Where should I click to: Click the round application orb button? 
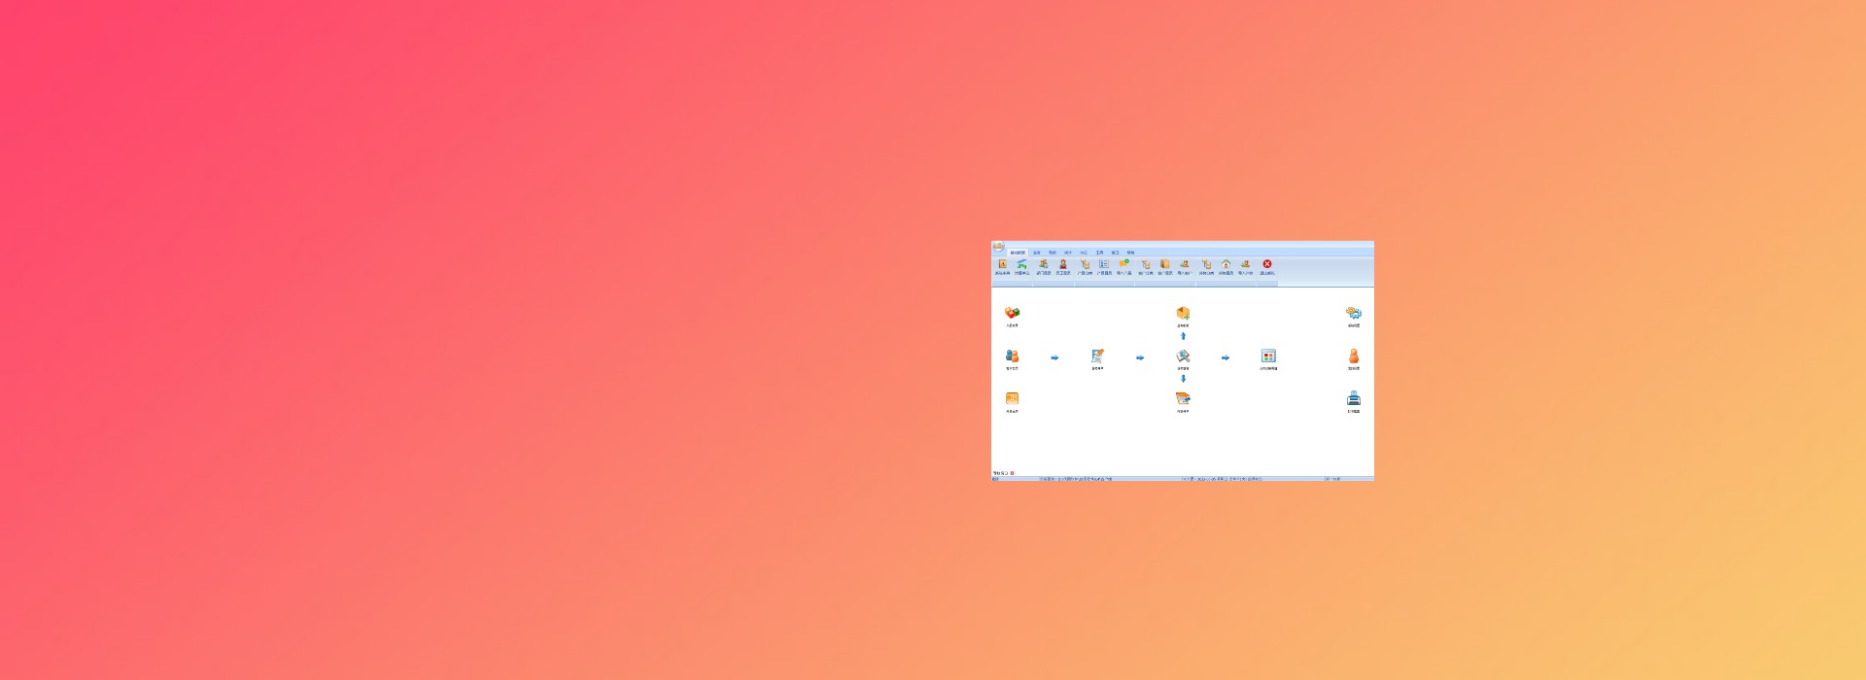point(998,247)
